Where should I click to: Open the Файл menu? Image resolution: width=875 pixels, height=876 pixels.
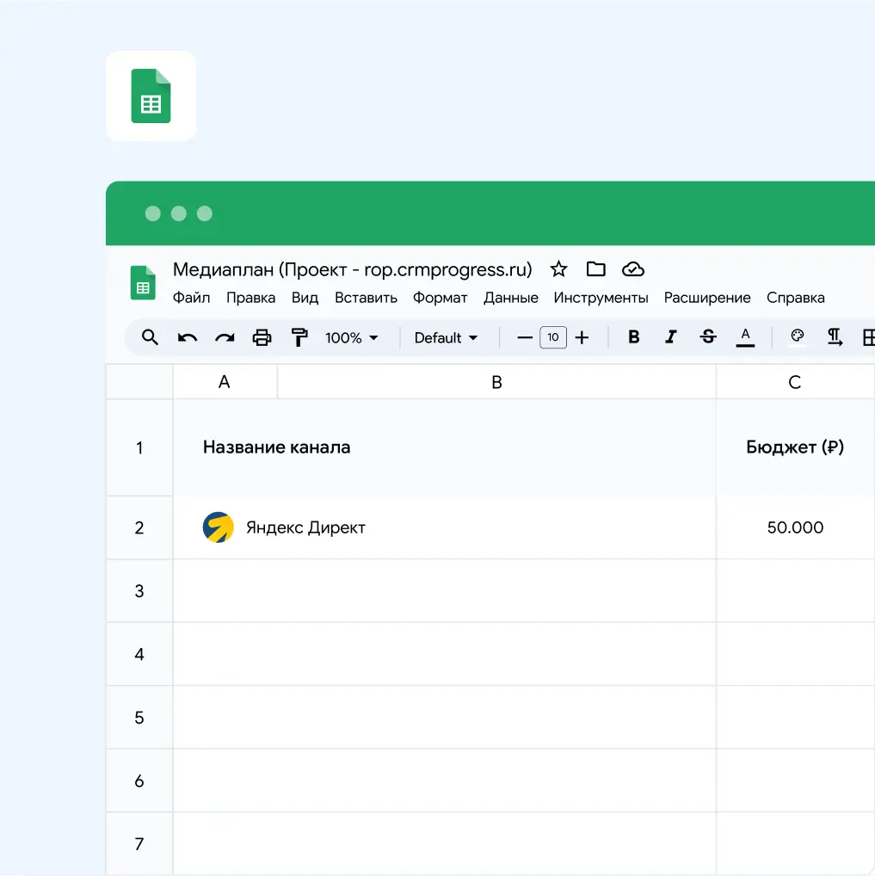(x=191, y=298)
